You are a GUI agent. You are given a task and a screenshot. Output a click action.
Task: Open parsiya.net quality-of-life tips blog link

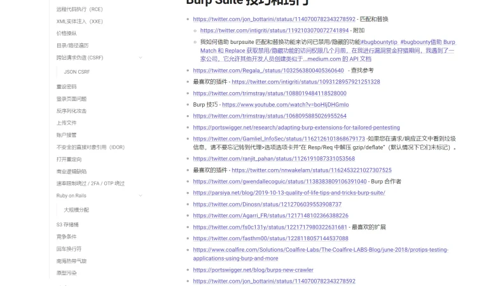point(289,193)
